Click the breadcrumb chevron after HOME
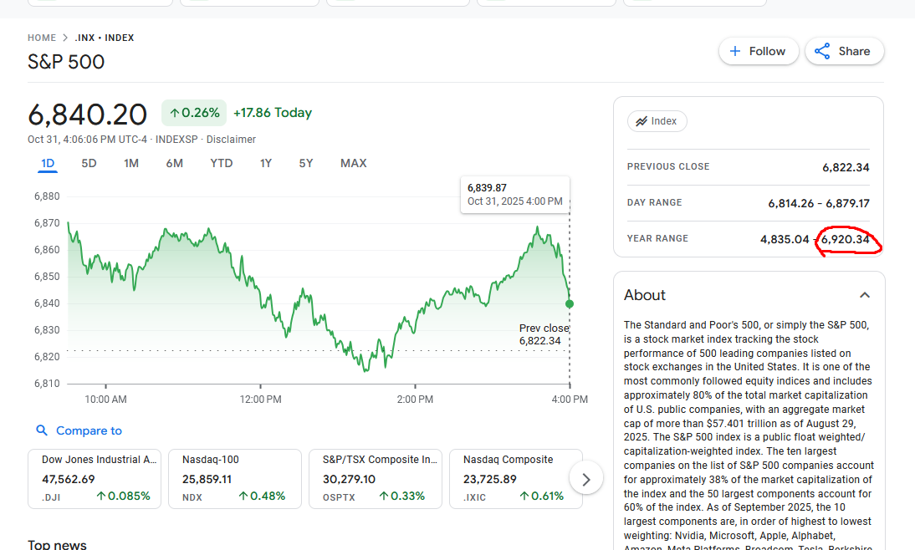The height and width of the screenshot is (550, 915). click(x=65, y=38)
